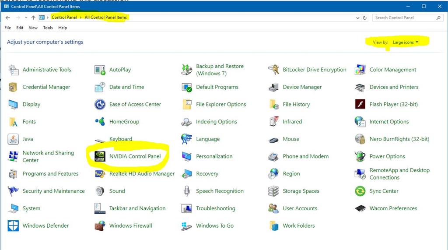Screen dimensions: 448x250
Task: Open the Power Options battery icon
Action: pos(360,156)
